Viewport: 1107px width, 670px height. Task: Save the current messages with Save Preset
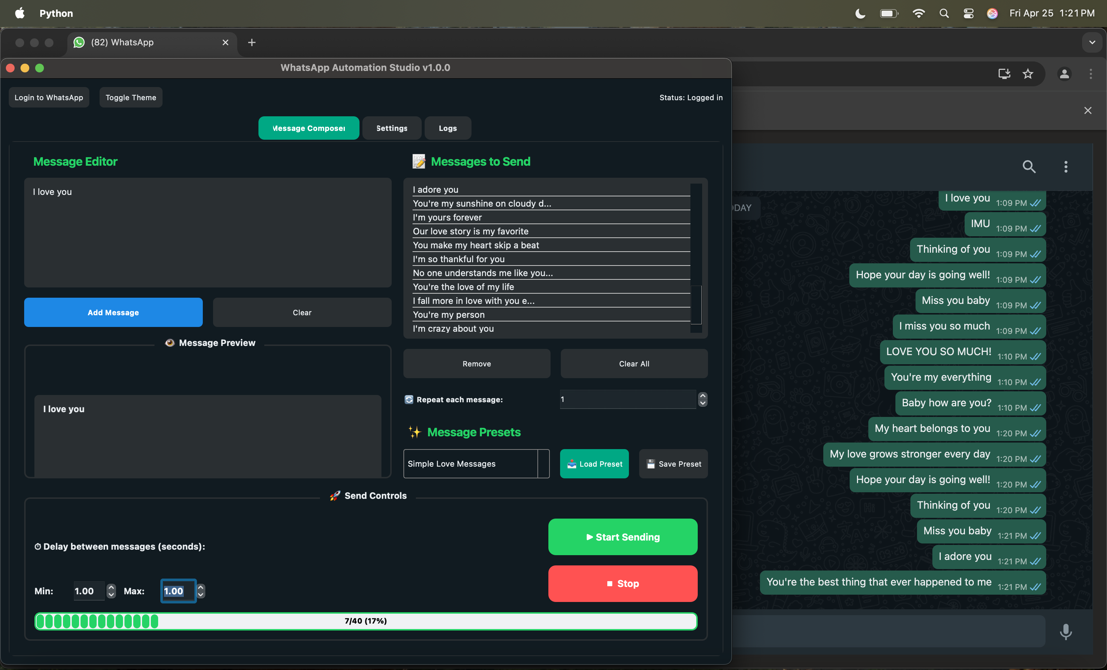(674, 464)
